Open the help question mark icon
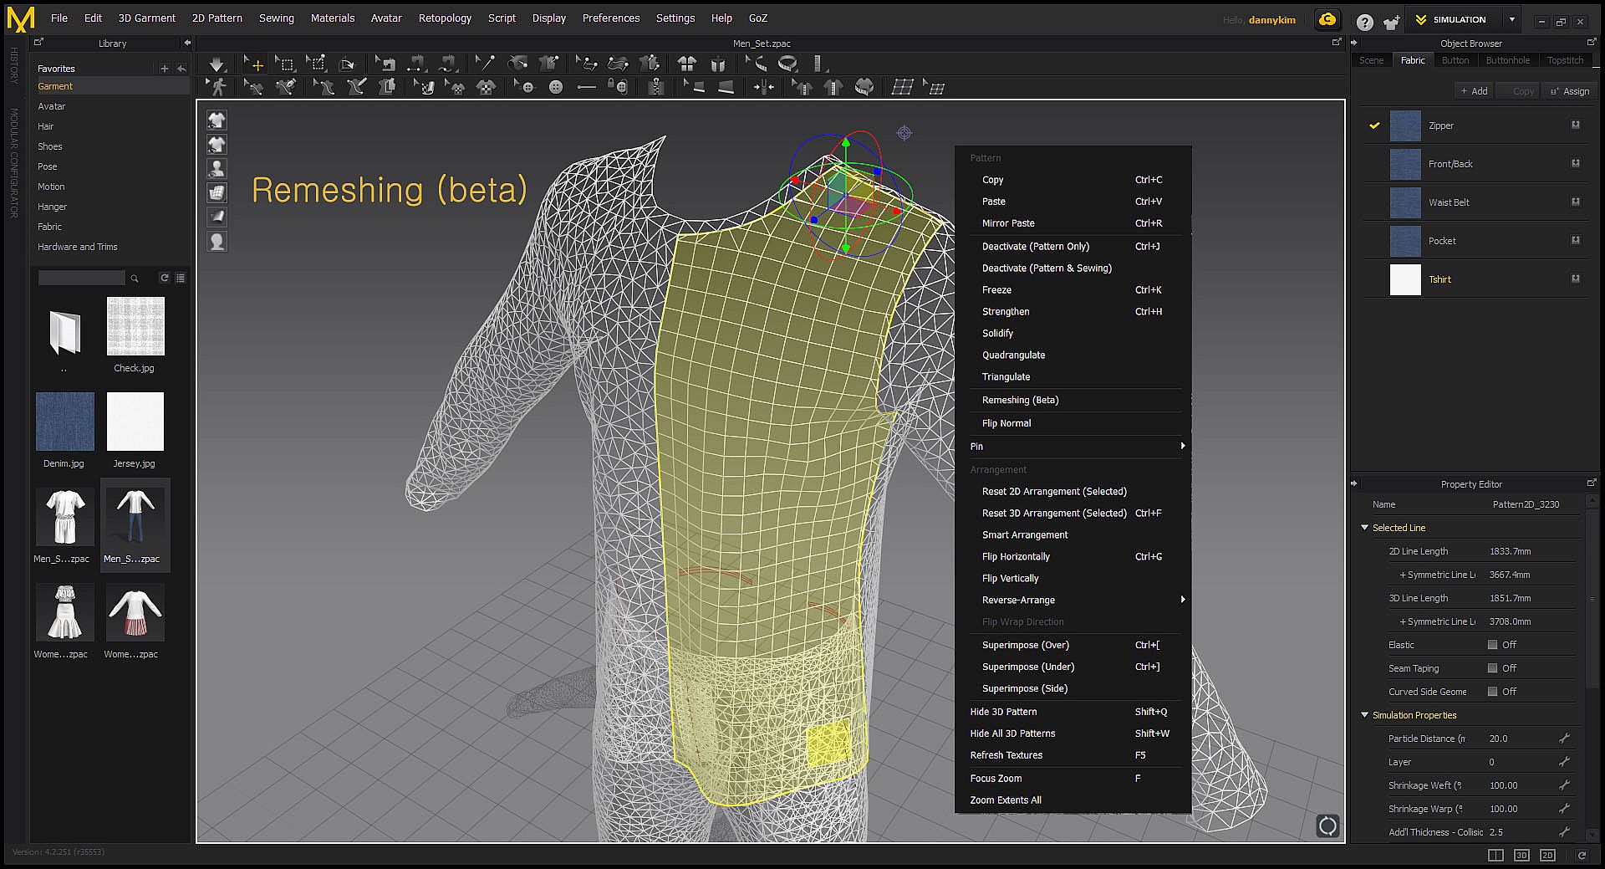1605x869 pixels. pos(1364,23)
